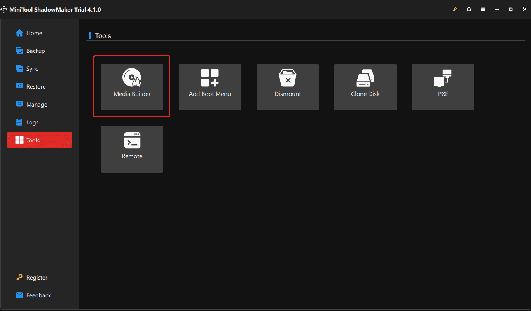This screenshot has width=531, height=311.
Task: Open the hamburger menu in title bar
Action: 483,9
